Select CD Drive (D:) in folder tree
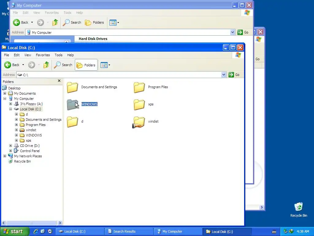Image resolution: width=314 pixels, height=236 pixels. point(30,146)
